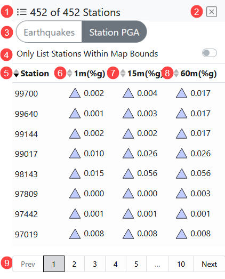The image size is (225, 279).
Task: Select station 97442 in the table
Action: pos(26,214)
